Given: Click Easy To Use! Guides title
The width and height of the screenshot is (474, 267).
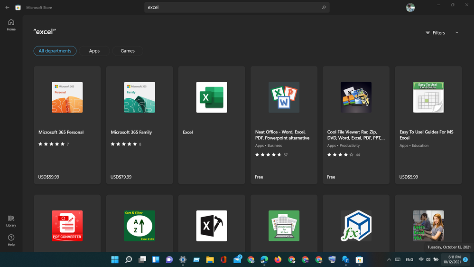Looking at the screenshot, I should click(x=426, y=135).
